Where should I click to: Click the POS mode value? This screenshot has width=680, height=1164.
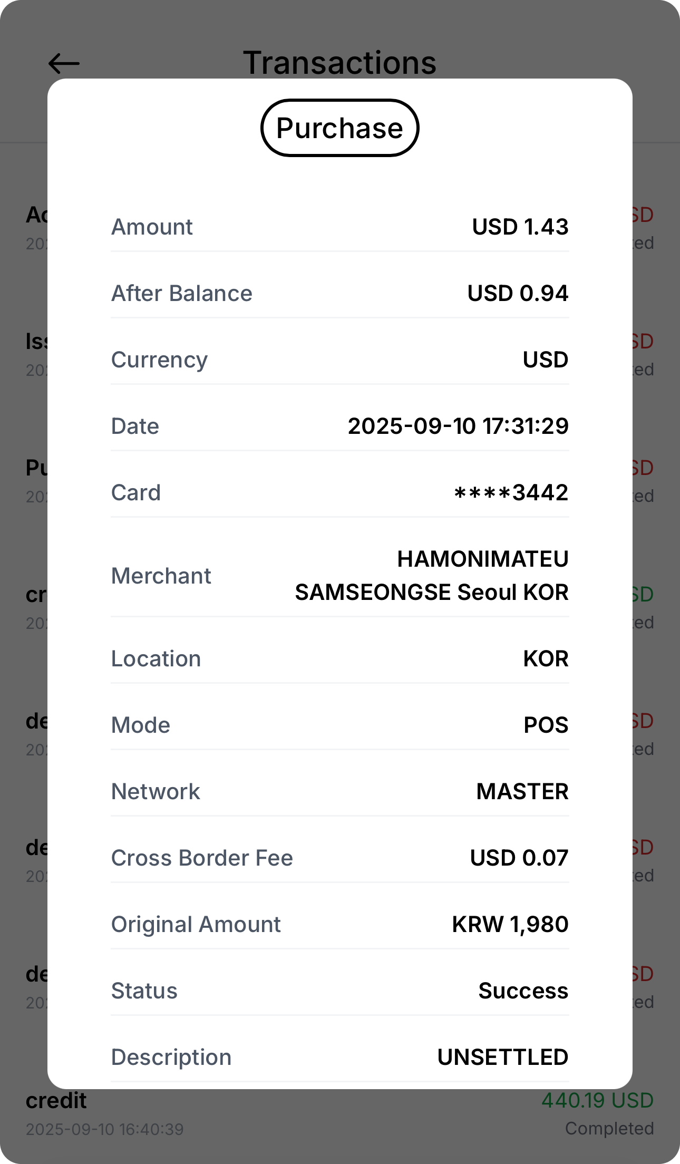pyautogui.click(x=546, y=725)
